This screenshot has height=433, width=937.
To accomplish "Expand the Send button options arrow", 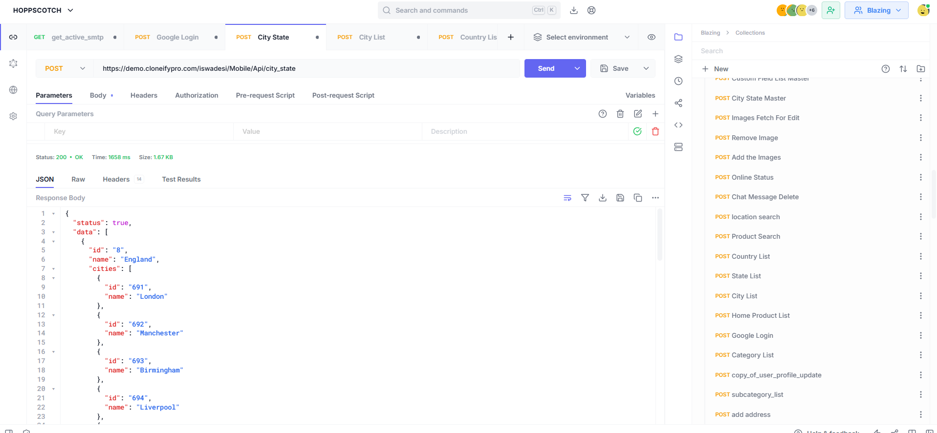I will click(x=577, y=68).
